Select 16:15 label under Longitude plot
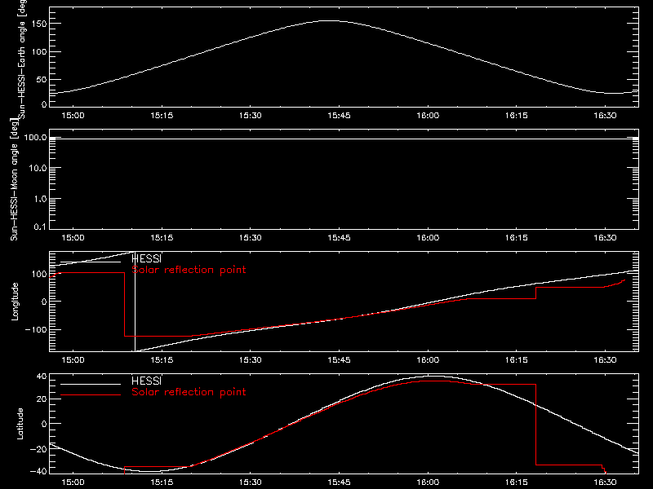Viewport: 653px width, 489px height. [517, 359]
